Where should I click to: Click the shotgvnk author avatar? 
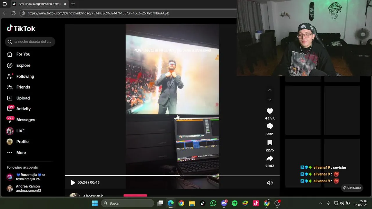(x=75, y=195)
